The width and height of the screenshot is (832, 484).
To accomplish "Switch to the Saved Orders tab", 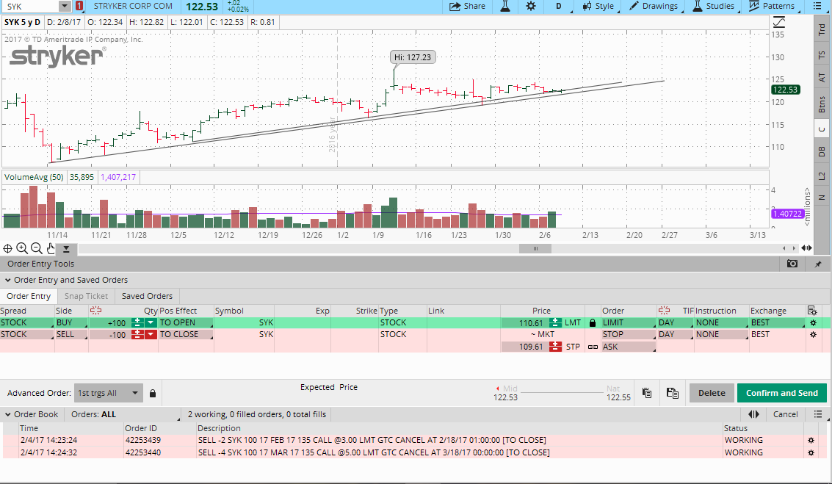I will (147, 296).
